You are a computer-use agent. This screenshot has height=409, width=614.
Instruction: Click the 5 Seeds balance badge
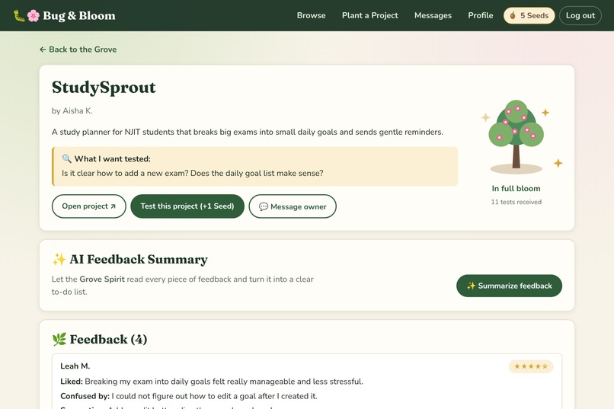529,16
